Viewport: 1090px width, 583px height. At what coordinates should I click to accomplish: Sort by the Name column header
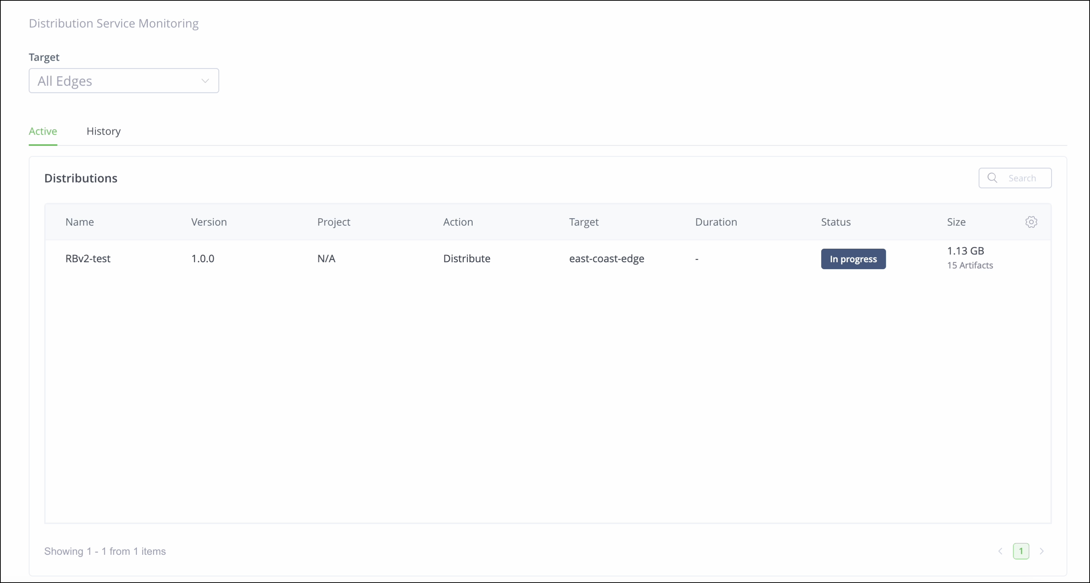tap(79, 222)
